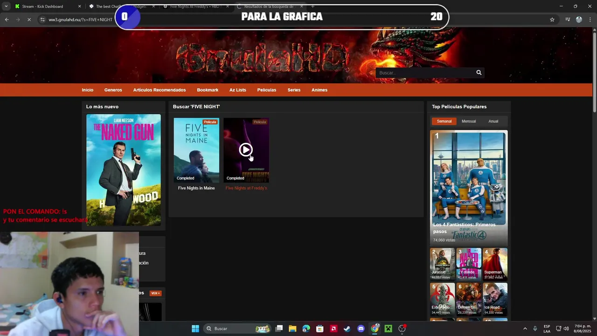
Task: Close the Resultados de la busqueda tab
Action: click(302, 7)
